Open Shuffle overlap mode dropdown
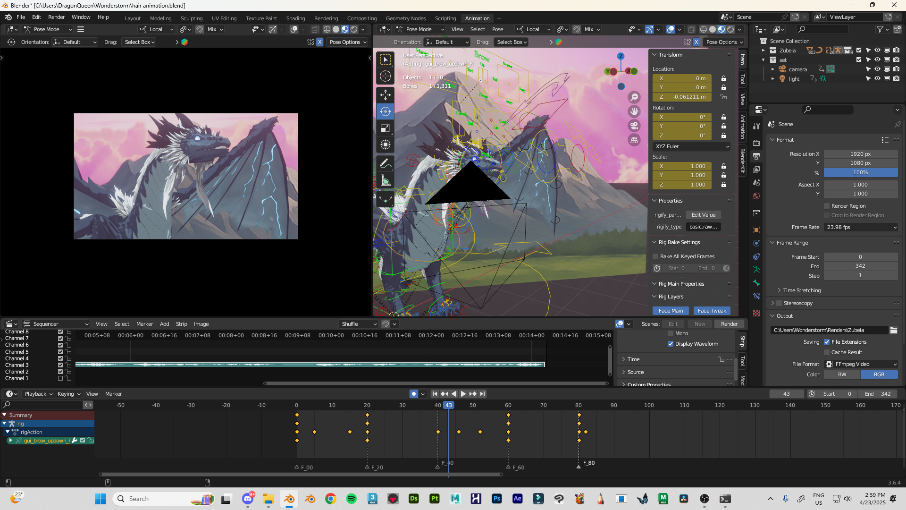 (x=359, y=324)
